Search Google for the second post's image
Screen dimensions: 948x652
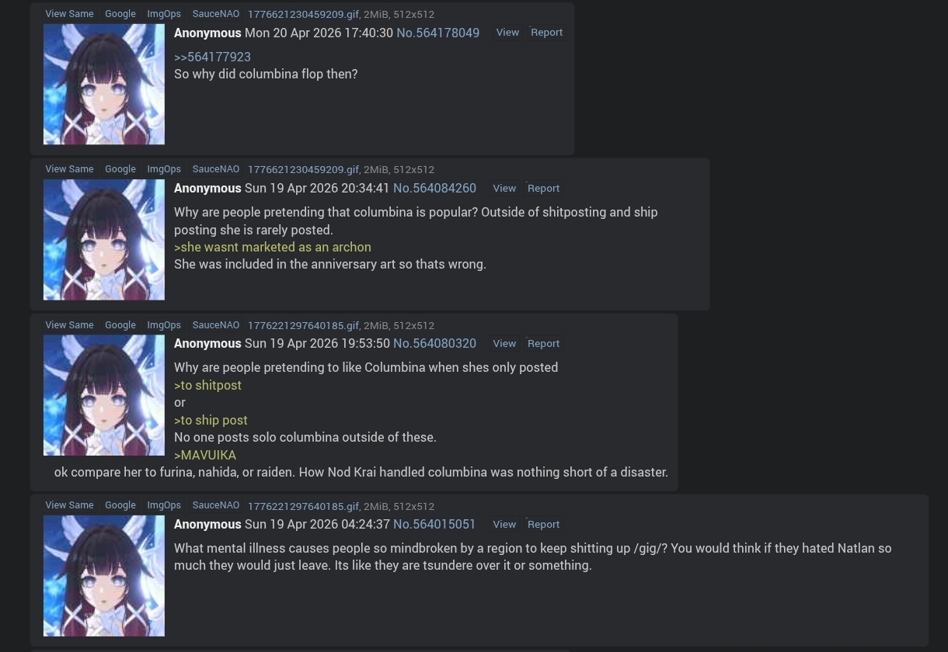point(120,168)
